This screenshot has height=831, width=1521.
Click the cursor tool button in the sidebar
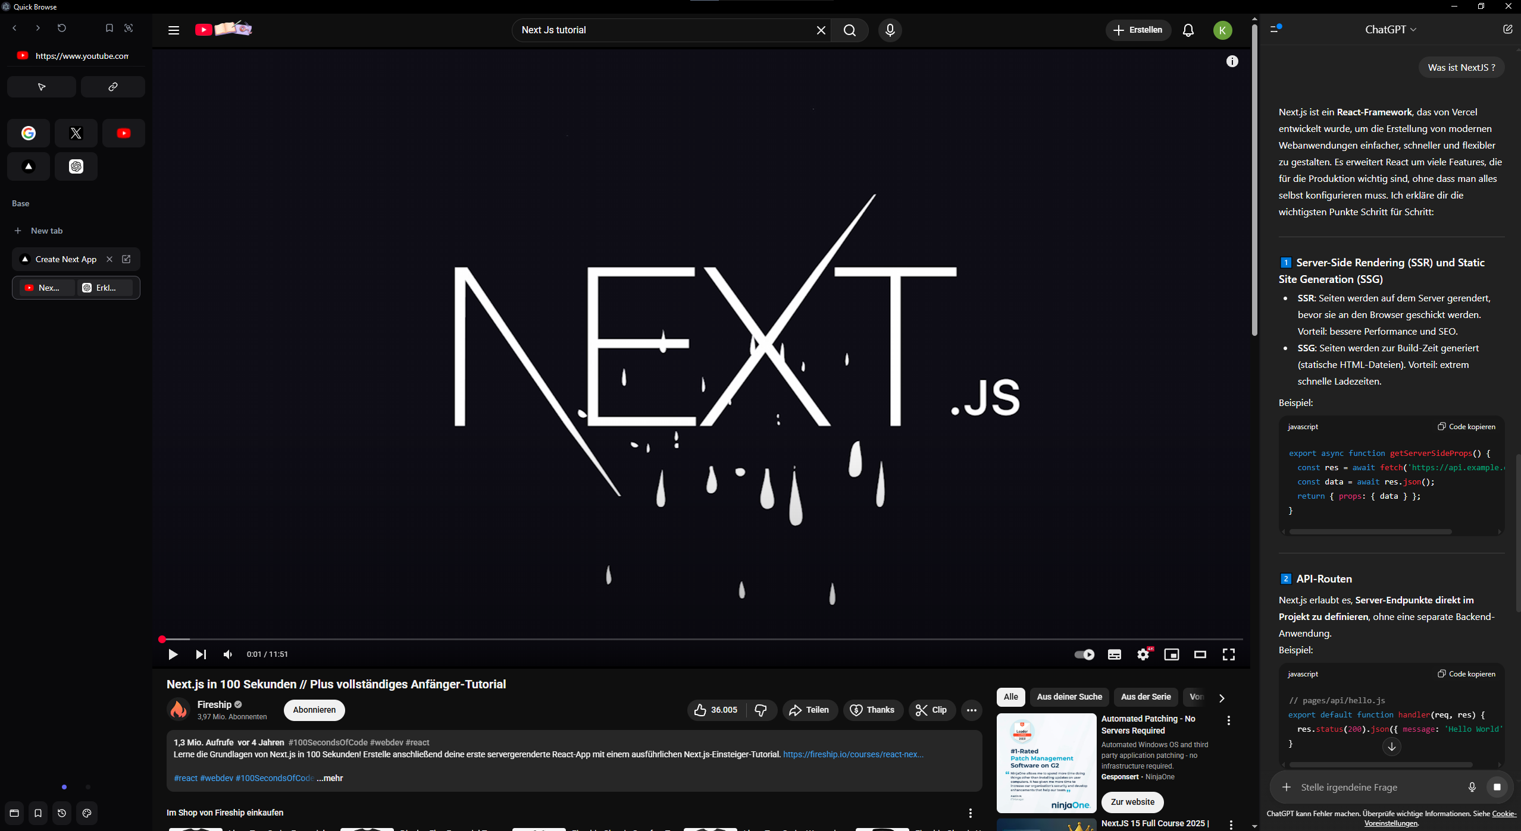point(42,87)
